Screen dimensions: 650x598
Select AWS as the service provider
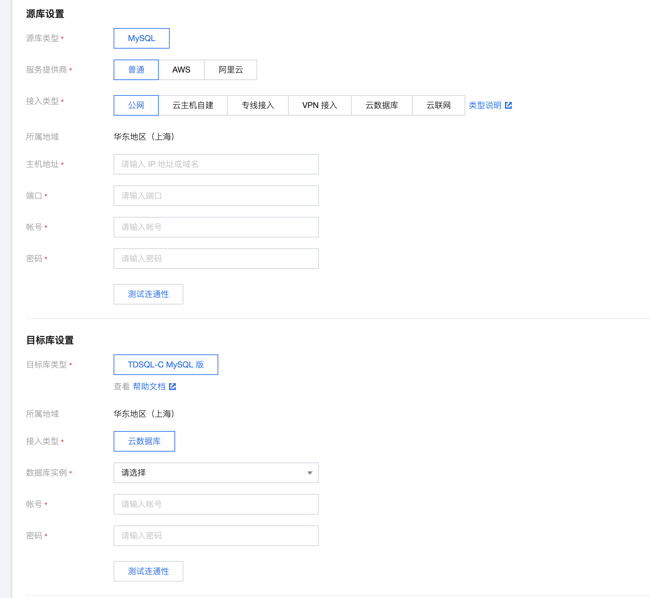(x=181, y=70)
